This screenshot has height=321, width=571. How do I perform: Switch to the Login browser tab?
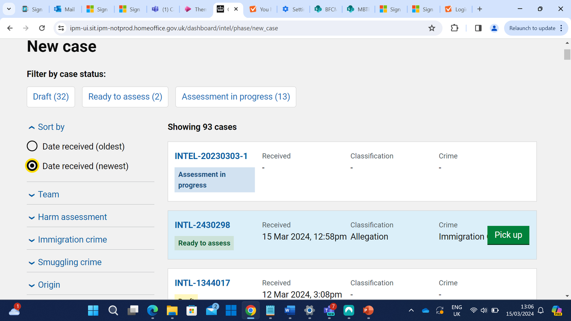pyautogui.click(x=456, y=9)
